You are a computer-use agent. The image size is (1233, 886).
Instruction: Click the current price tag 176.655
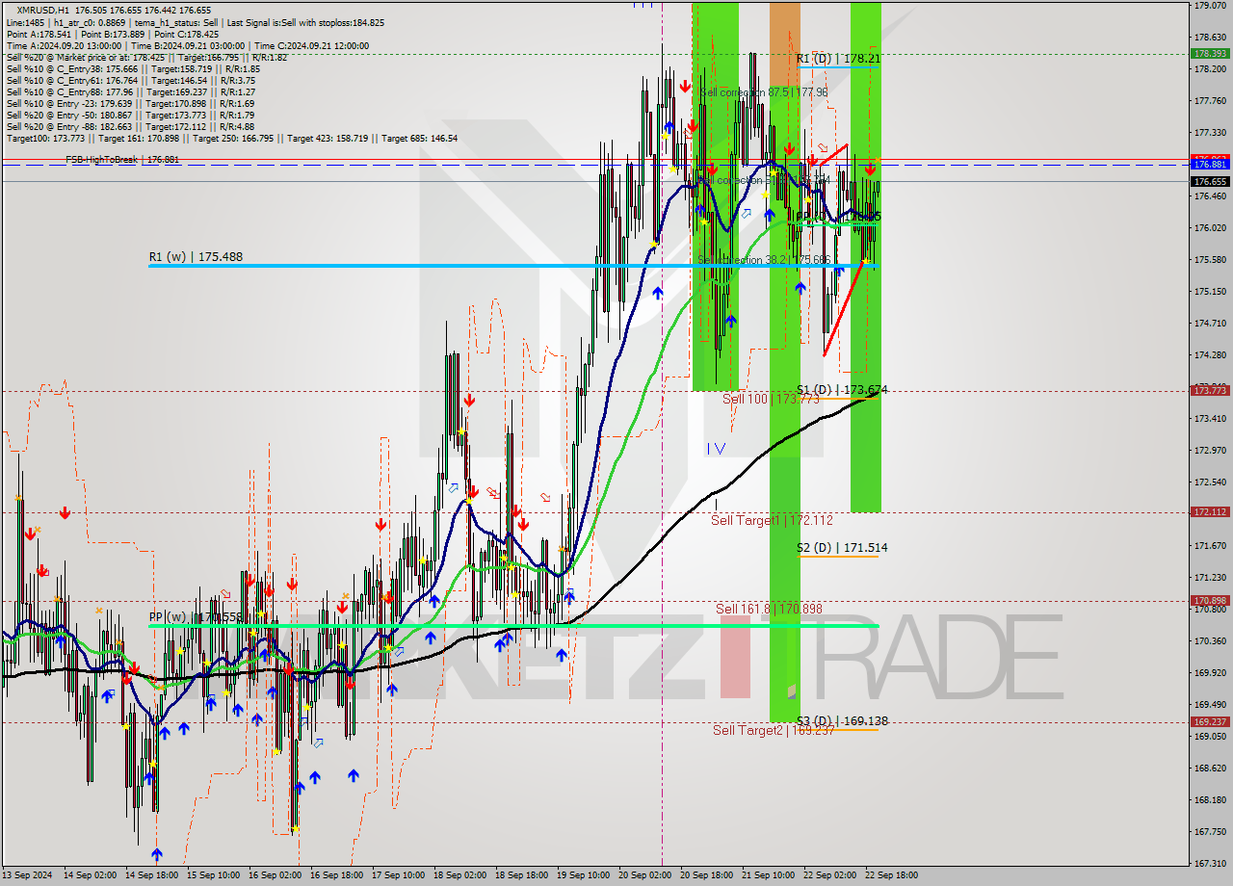pos(1210,181)
